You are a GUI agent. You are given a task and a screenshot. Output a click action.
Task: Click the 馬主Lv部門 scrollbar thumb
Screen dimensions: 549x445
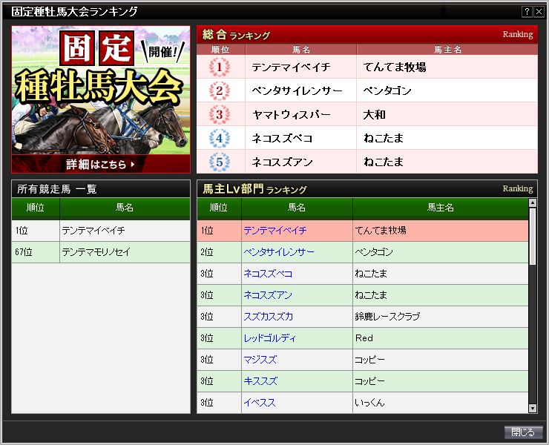coord(533,237)
